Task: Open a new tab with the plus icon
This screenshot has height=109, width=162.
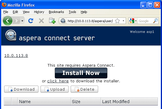Action: [52, 21]
